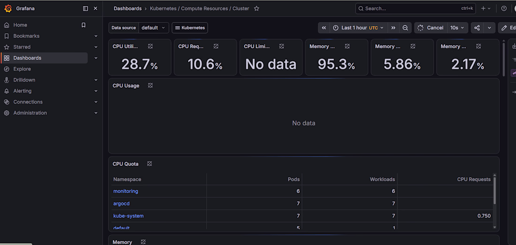Click the CPU Usage panel title
Image resolution: width=516 pixels, height=245 pixels.
point(126,86)
